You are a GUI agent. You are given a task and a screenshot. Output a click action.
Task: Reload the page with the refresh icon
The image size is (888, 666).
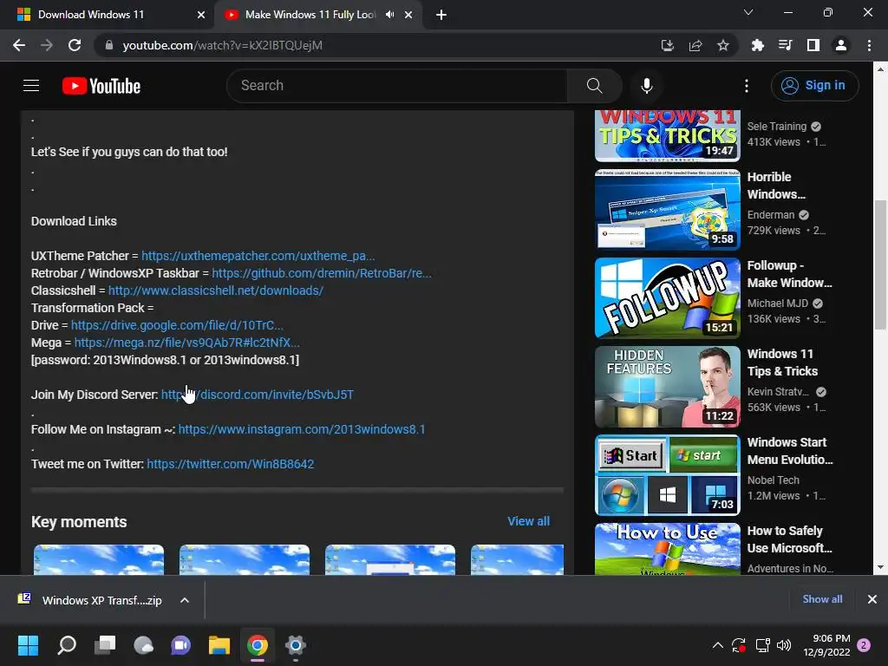point(75,45)
